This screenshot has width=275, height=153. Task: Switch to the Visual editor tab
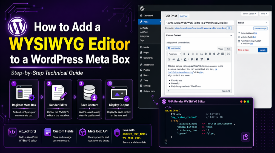coord(221,49)
